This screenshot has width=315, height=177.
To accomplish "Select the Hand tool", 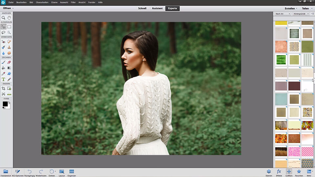I will (x=9, y=18).
